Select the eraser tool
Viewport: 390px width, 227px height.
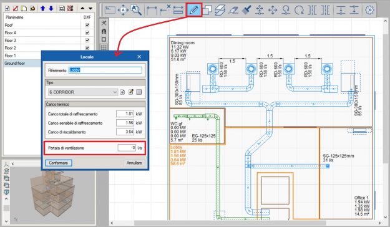pyautogui.click(x=233, y=10)
